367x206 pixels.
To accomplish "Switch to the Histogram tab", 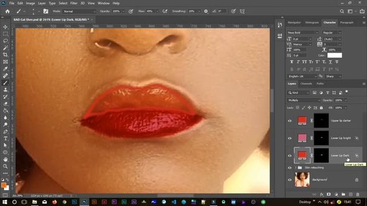I will point(312,22).
